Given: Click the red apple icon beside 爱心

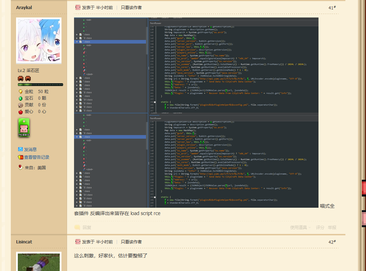Looking at the screenshot, I should (x=21, y=112).
